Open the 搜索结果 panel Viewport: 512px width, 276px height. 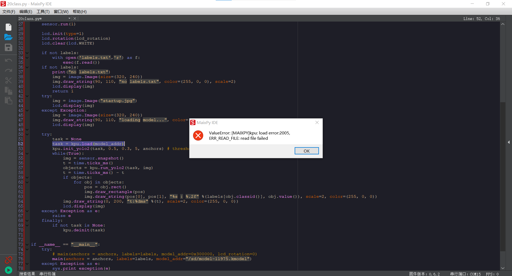(27, 274)
